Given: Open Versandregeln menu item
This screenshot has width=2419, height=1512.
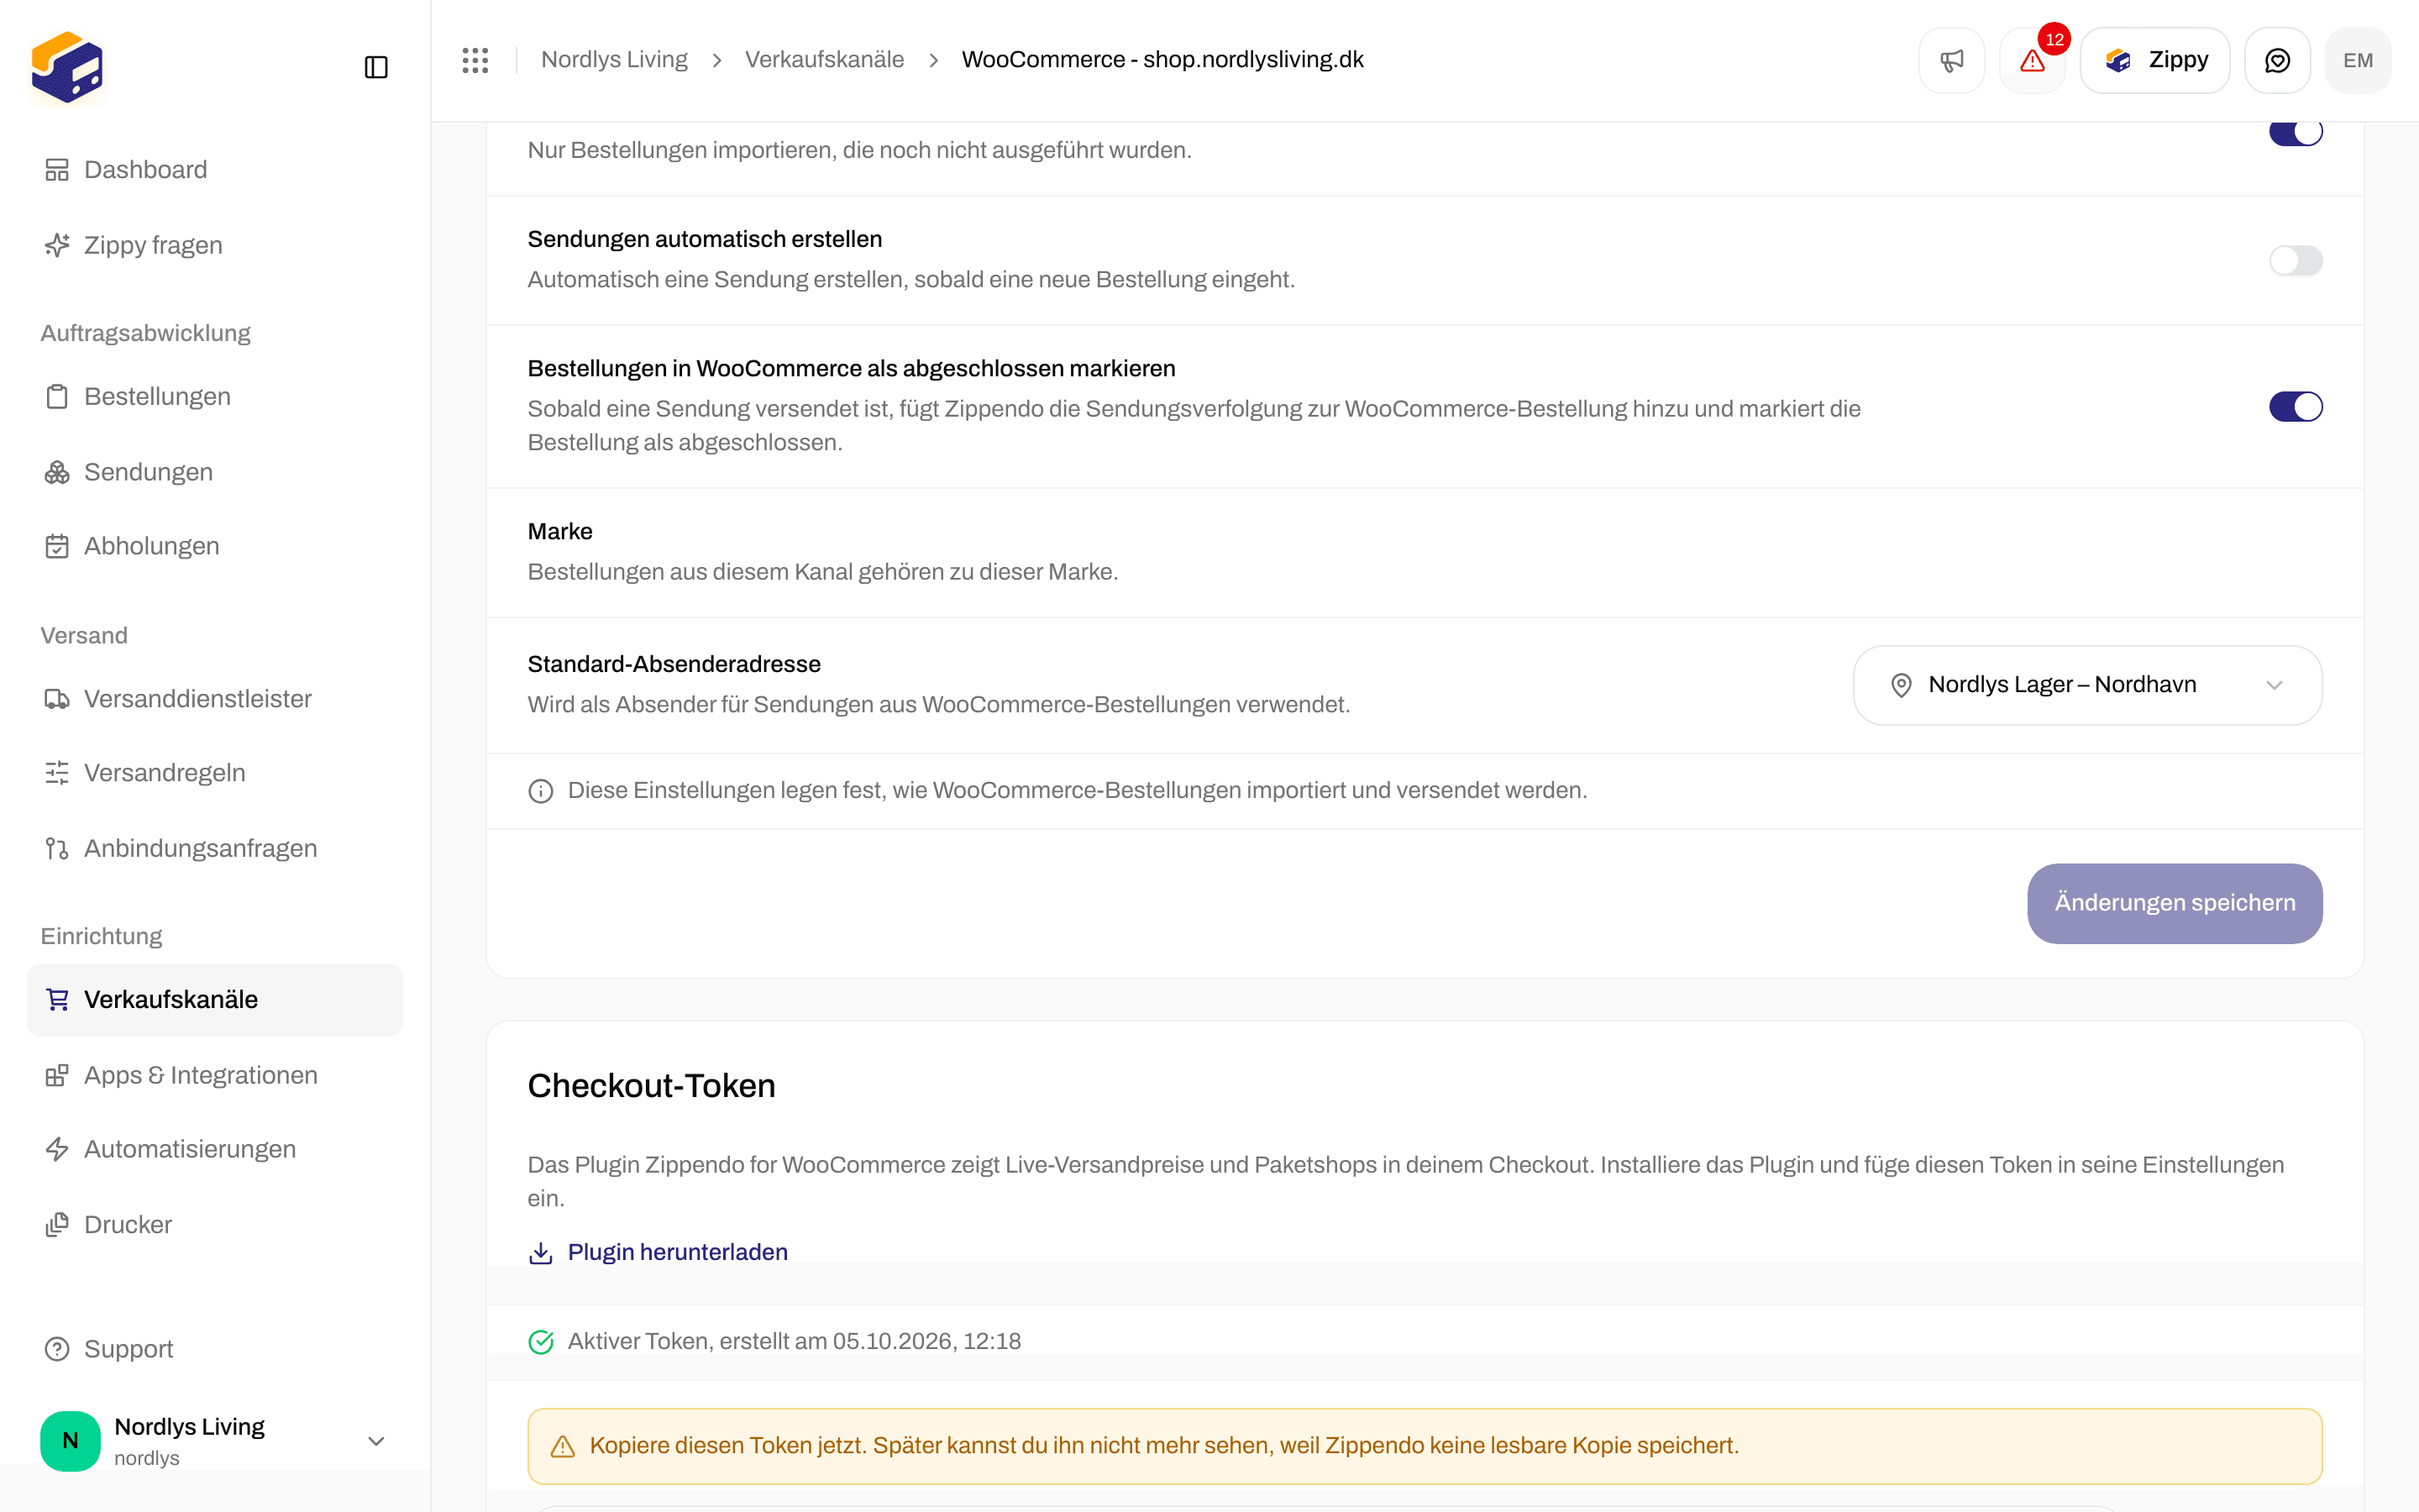Looking at the screenshot, I should click(x=215, y=773).
